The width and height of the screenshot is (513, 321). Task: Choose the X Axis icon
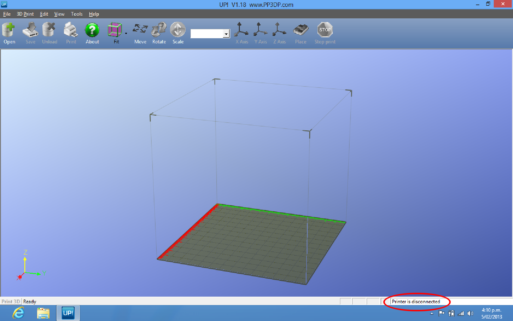tap(242, 30)
